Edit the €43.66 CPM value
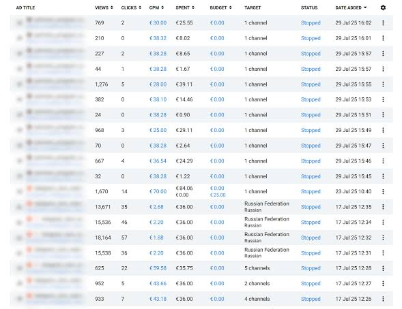 [158, 283]
